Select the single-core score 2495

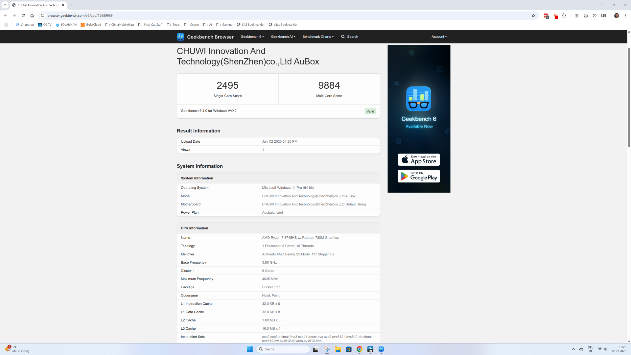pos(227,85)
